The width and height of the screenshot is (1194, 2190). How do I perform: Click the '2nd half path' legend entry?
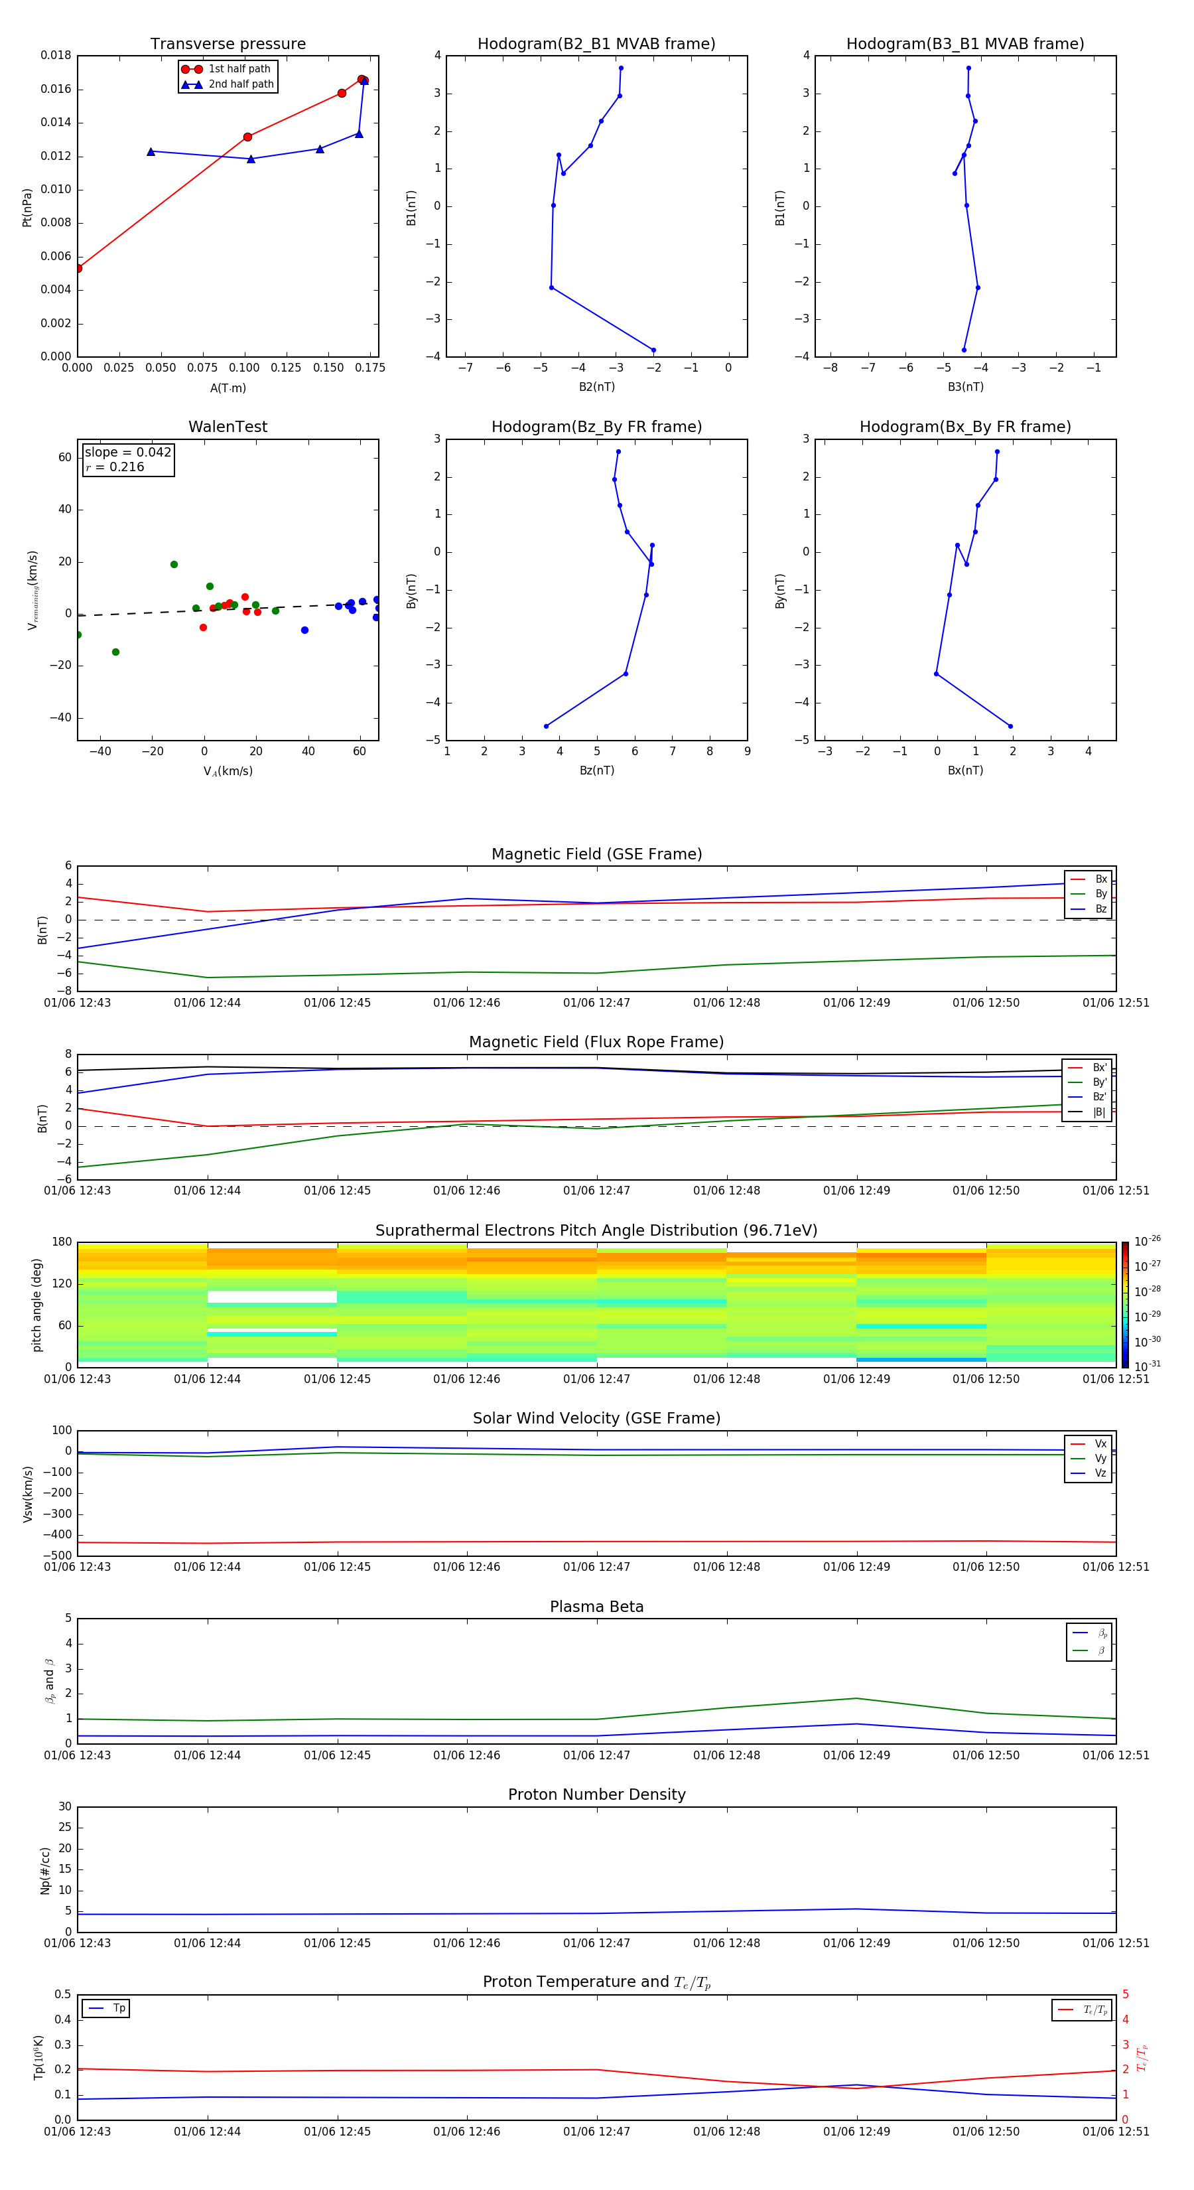tap(227, 84)
